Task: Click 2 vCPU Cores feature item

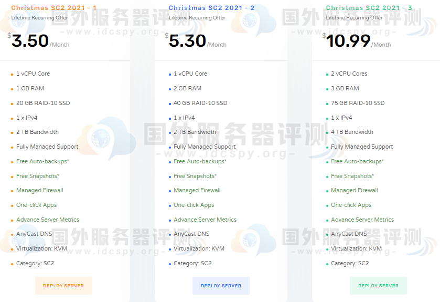Action: point(349,74)
